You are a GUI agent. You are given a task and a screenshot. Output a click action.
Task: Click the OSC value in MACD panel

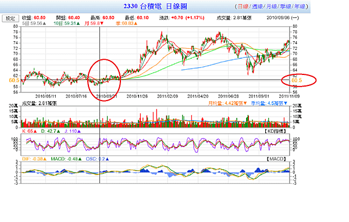tap(98, 159)
